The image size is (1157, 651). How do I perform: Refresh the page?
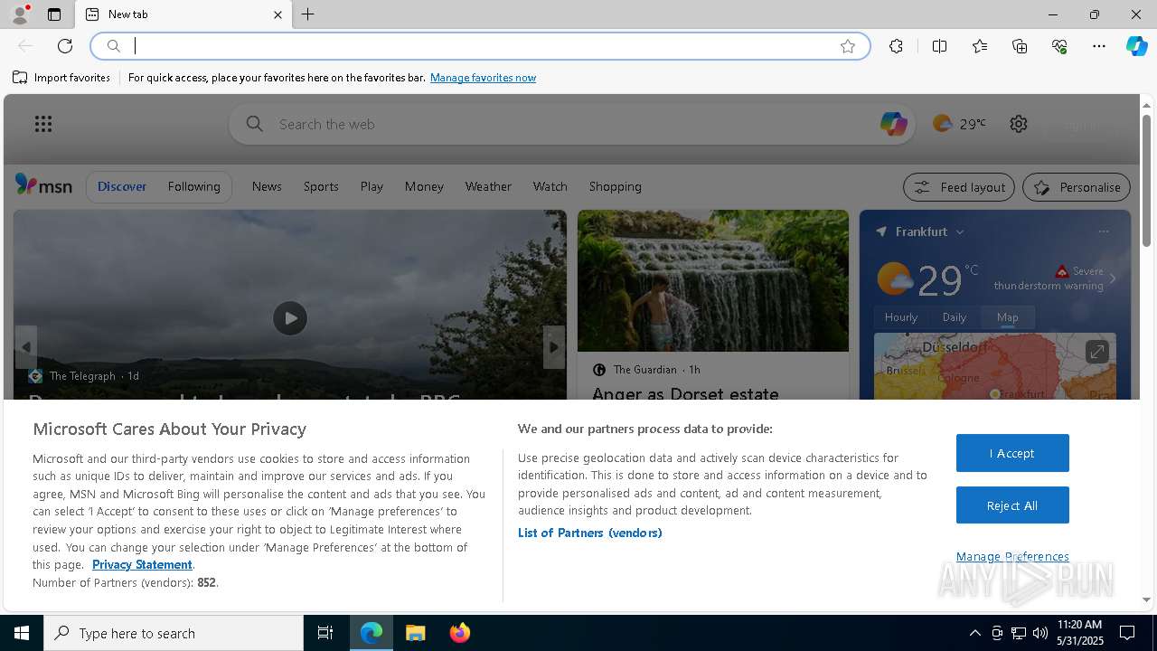point(65,46)
